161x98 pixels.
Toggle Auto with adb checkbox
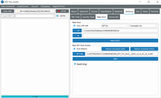point(74,26)
